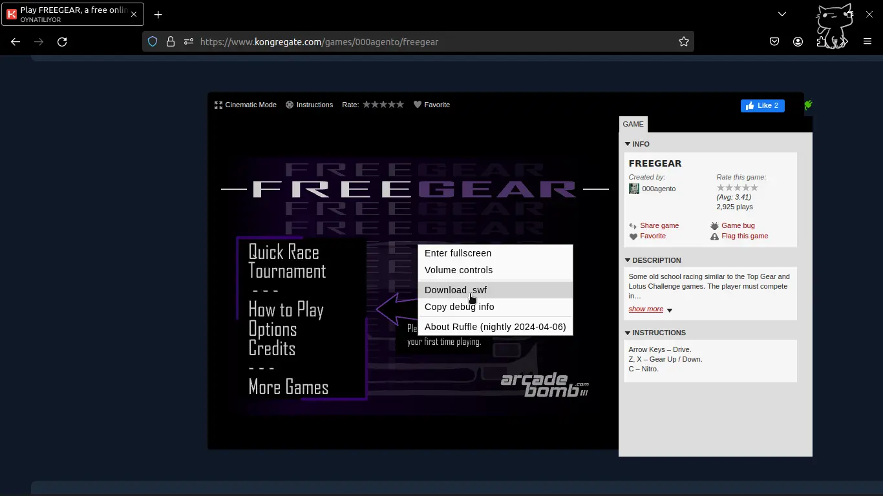Reload the Kongregate page
883x496 pixels.
62,42
